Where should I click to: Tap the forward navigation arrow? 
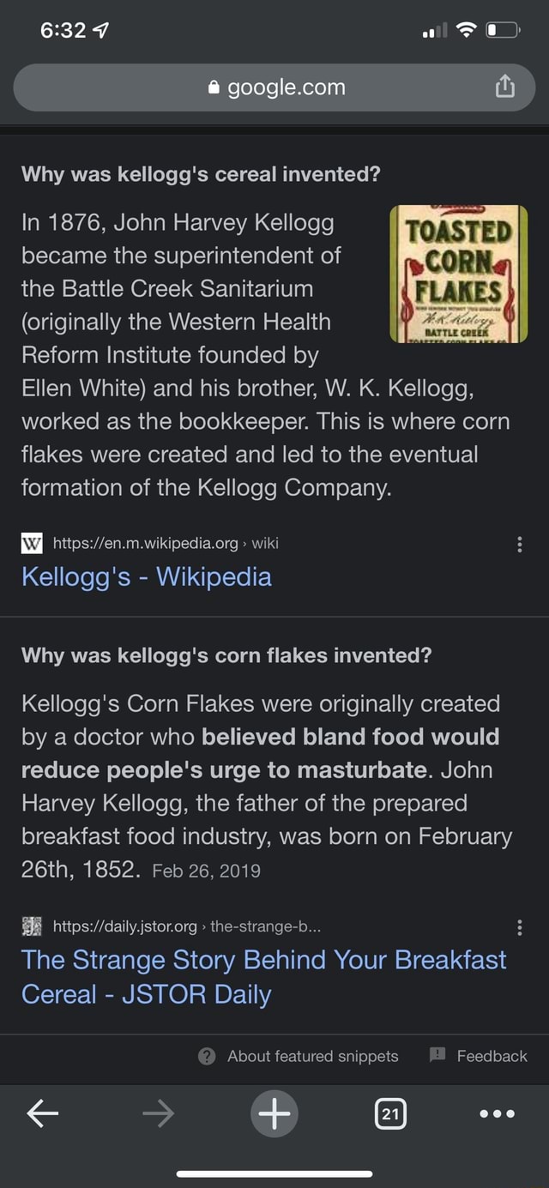pyautogui.click(x=158, y=1113)
